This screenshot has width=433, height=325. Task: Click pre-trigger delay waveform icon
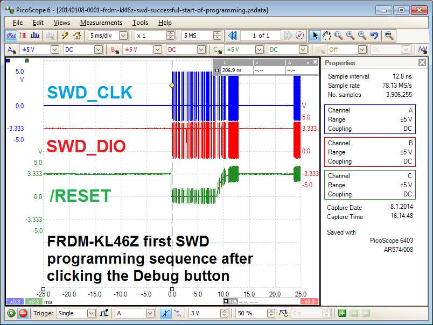click(283, 313)
